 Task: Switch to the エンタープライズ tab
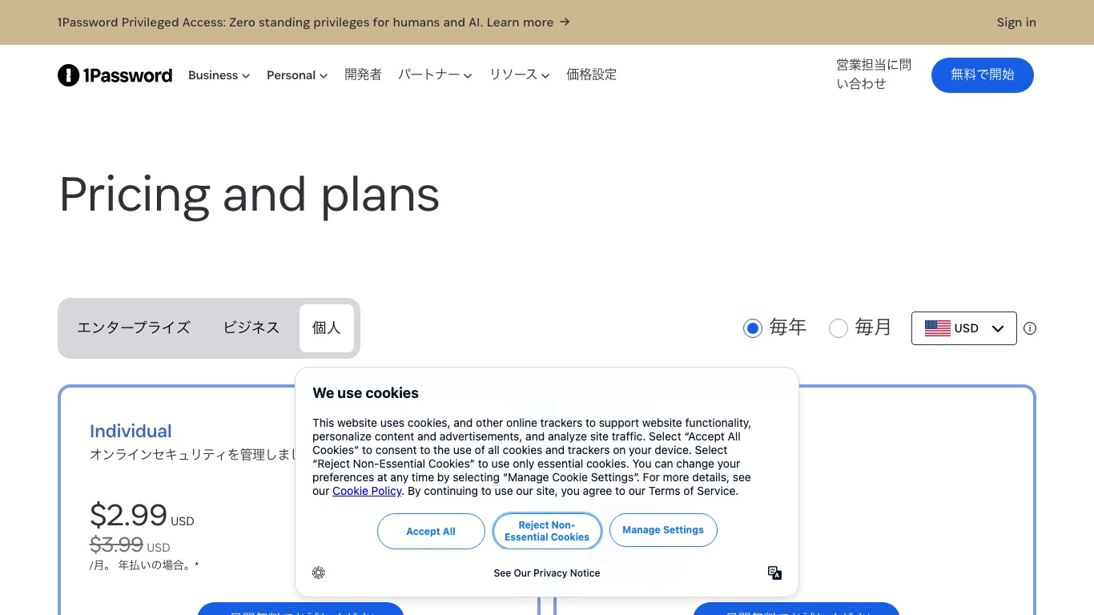coord(134,328)
